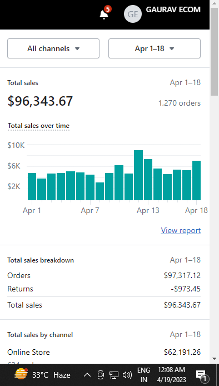
Task: Click the page scrollbar thumb
Action: point(214,51)
